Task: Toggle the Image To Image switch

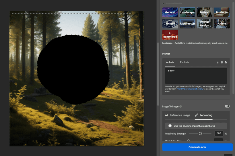Action: [227, 106]
